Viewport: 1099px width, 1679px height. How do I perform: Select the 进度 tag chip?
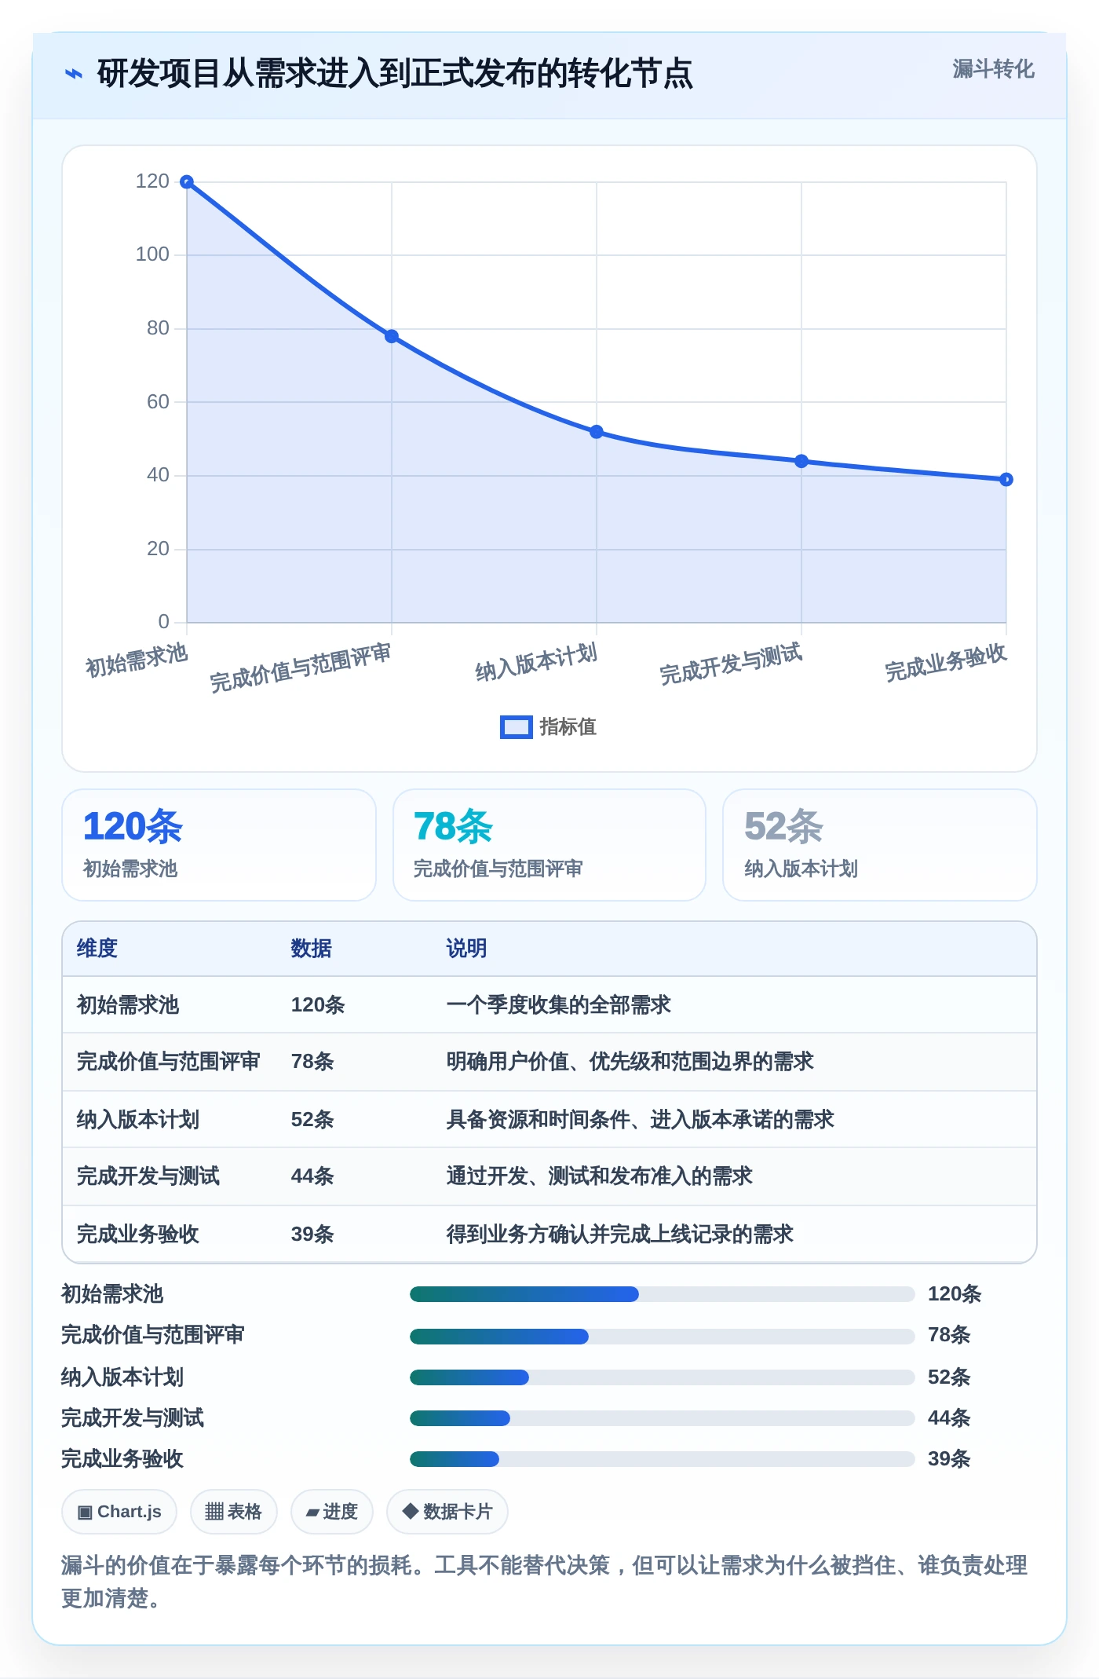332,1512
